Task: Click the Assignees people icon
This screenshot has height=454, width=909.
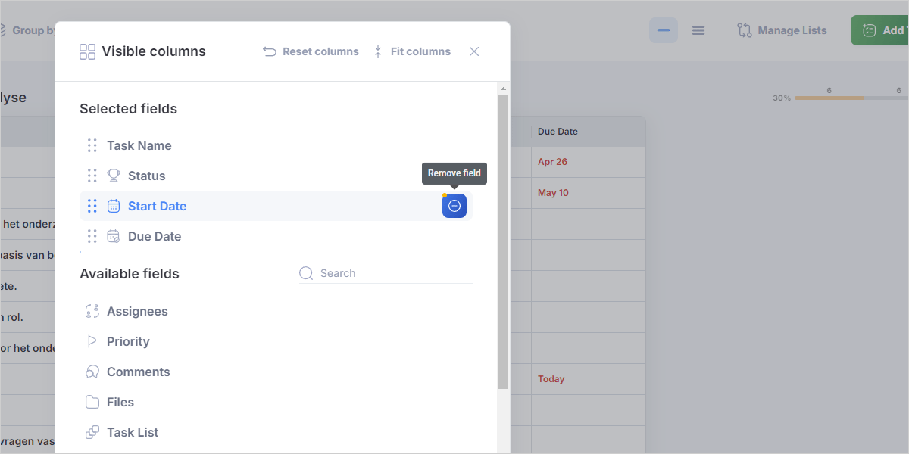Action: [x=92, y=311]
